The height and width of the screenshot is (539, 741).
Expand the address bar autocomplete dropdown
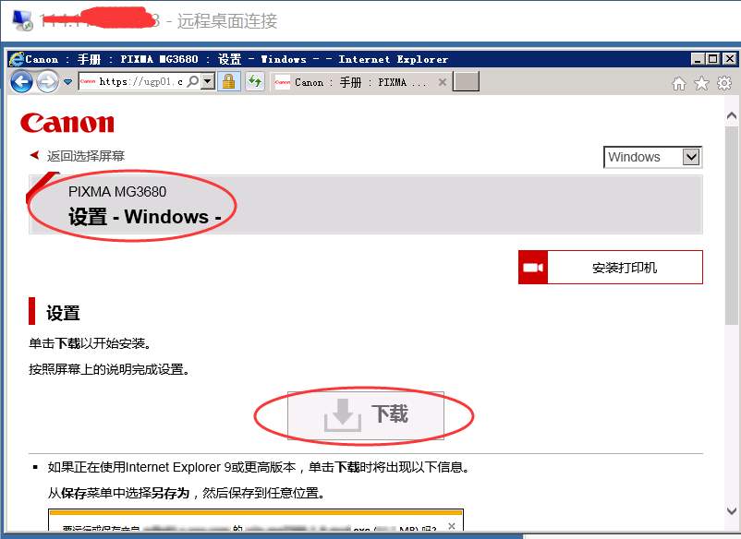click(x=208, y=81)
